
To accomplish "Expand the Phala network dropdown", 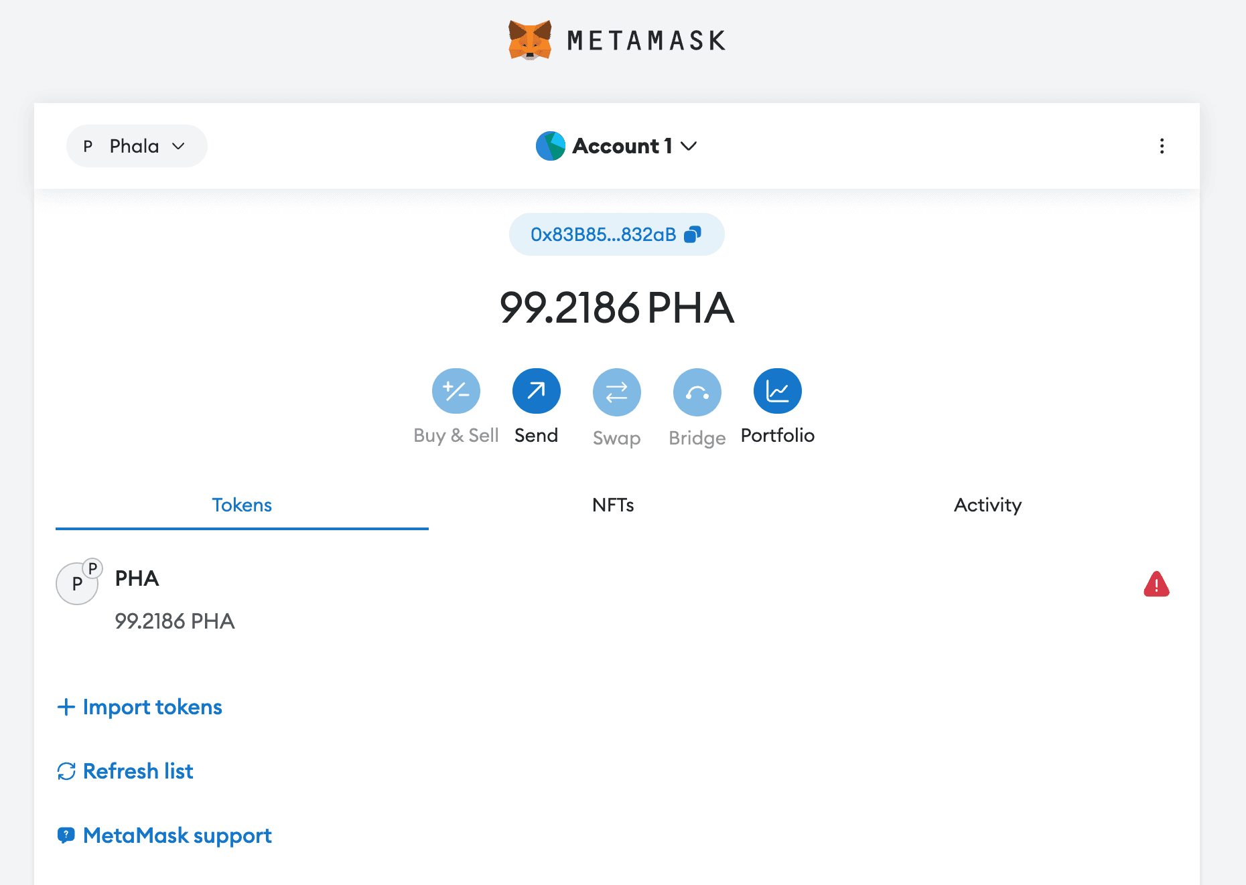I will coord(137,146).
